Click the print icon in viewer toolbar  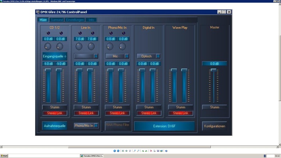tap(154, 151)
